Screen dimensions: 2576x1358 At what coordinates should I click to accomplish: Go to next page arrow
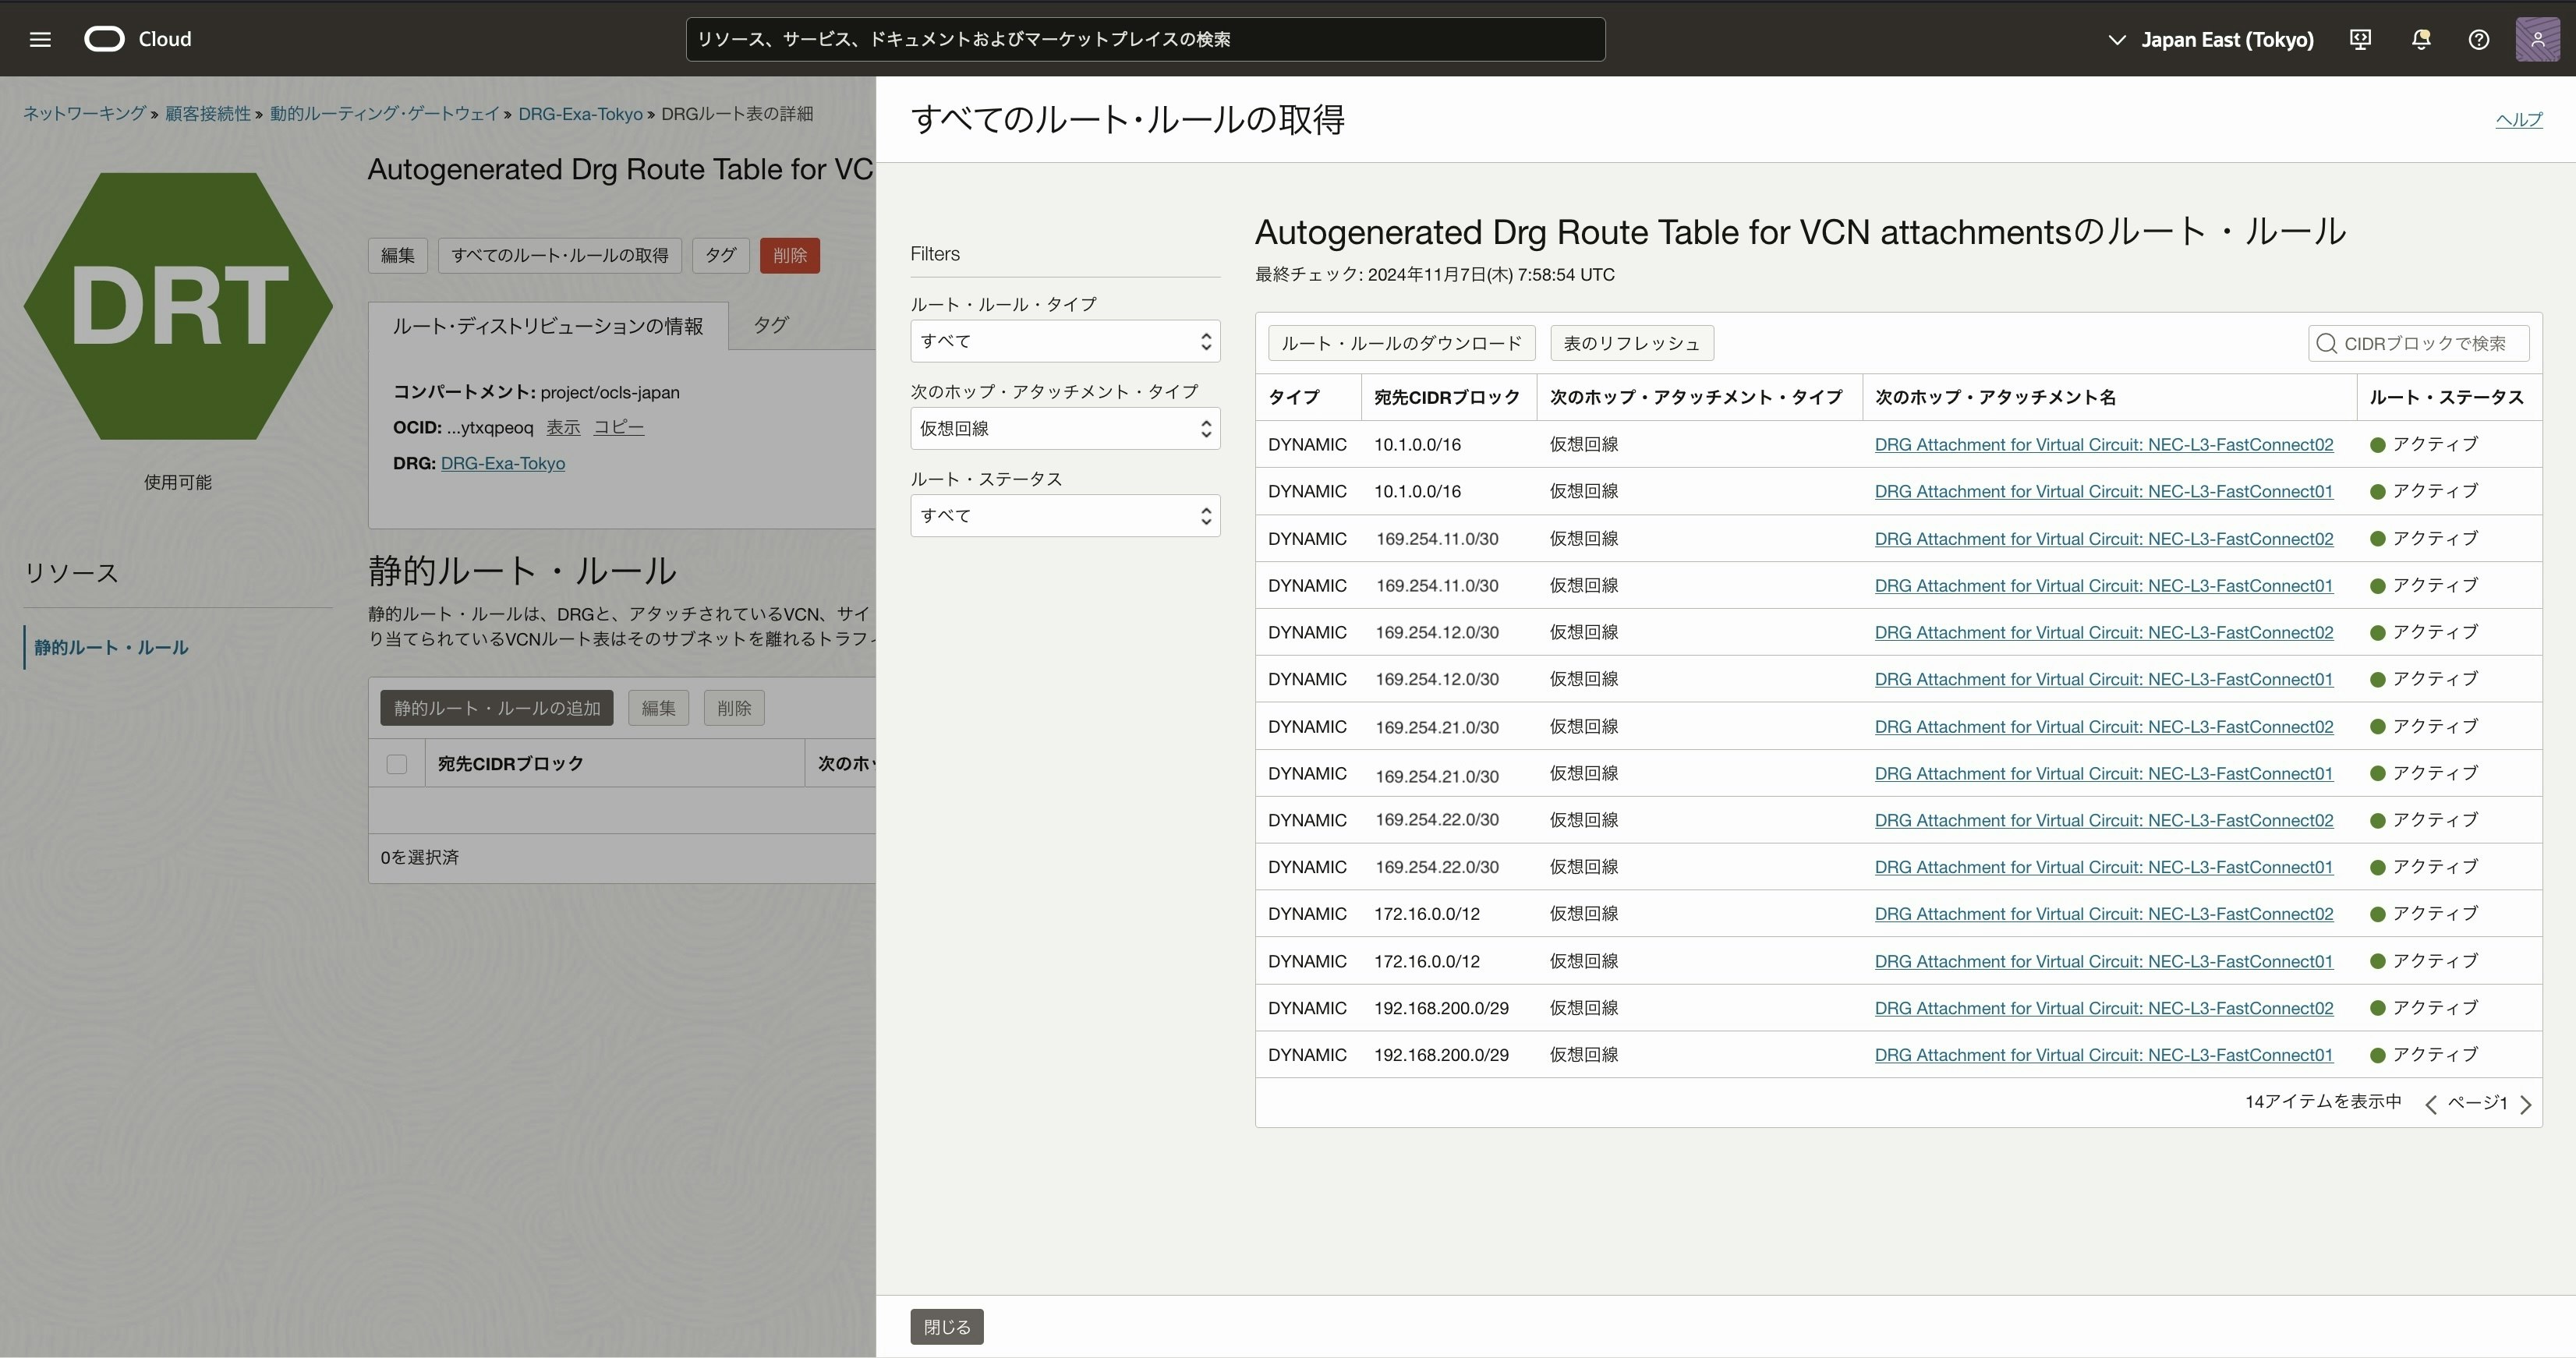coord(2526,1104)
